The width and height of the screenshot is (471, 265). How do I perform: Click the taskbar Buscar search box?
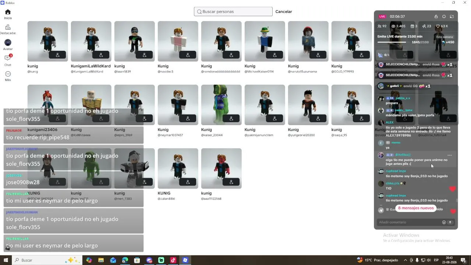pos(47,260)
